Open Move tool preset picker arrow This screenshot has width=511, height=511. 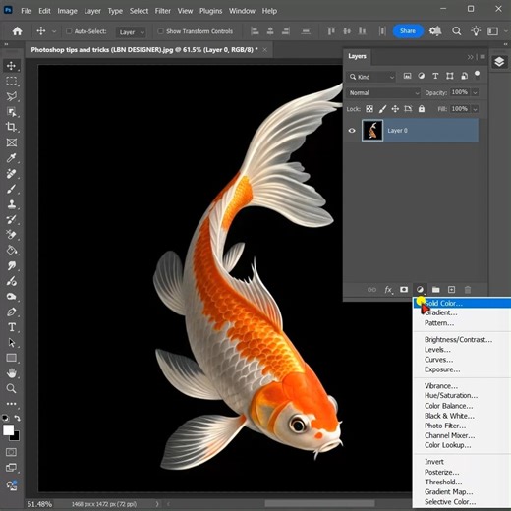point(54,31)
